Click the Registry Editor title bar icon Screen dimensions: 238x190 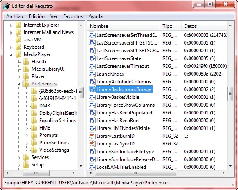click(x=7, y=6)
